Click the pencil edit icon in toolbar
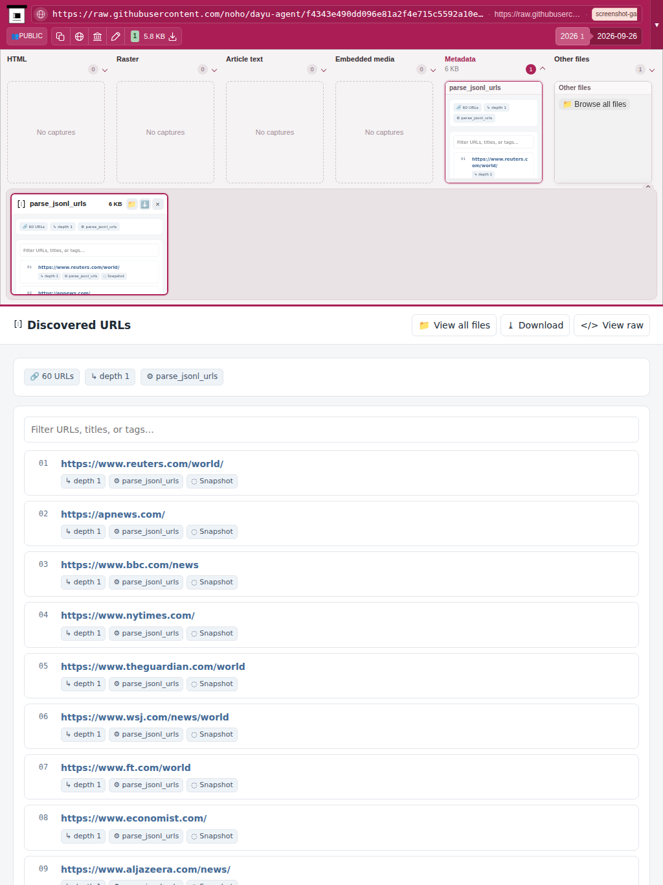Viewport: 663px width, 885px height. pos(116,36)
